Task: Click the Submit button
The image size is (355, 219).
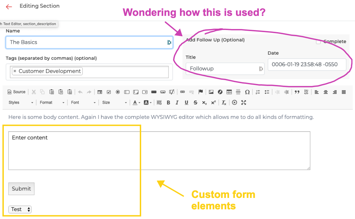Action: pyautogui.click(x=21, y=189)
